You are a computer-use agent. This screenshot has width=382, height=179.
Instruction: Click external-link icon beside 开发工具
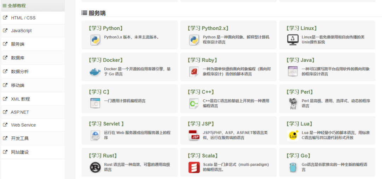pyautogui.click(x=5, y=138)
